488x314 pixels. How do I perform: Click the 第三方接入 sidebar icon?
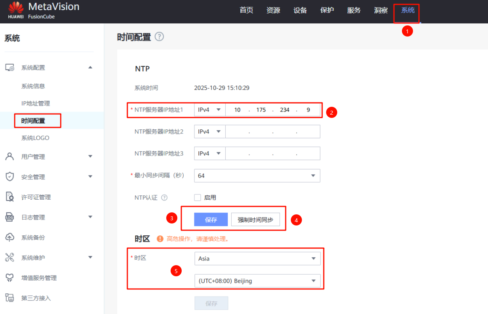(x=10, y=298)
